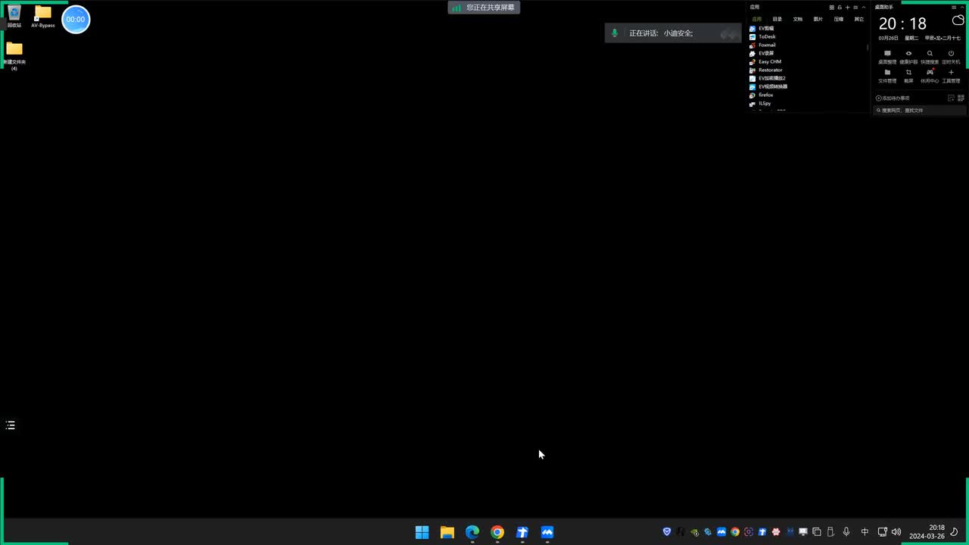
Task: Launch EV剪辑 from the app list
Action: coord(762,28)
